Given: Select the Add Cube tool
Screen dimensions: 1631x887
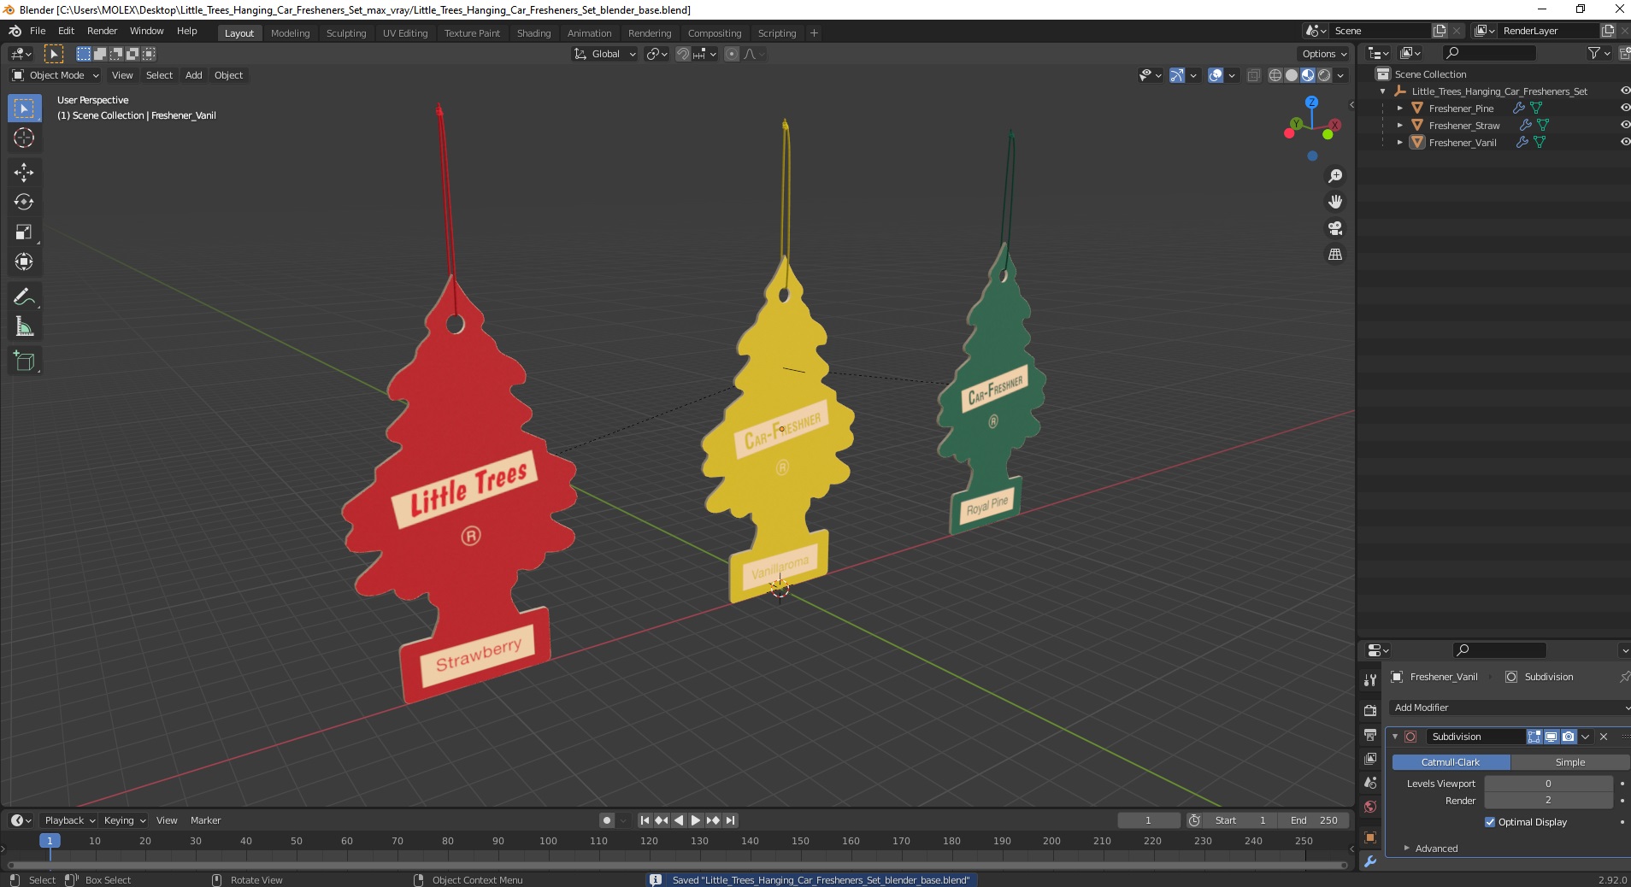Looking at the screenshot, I should 24,361.
